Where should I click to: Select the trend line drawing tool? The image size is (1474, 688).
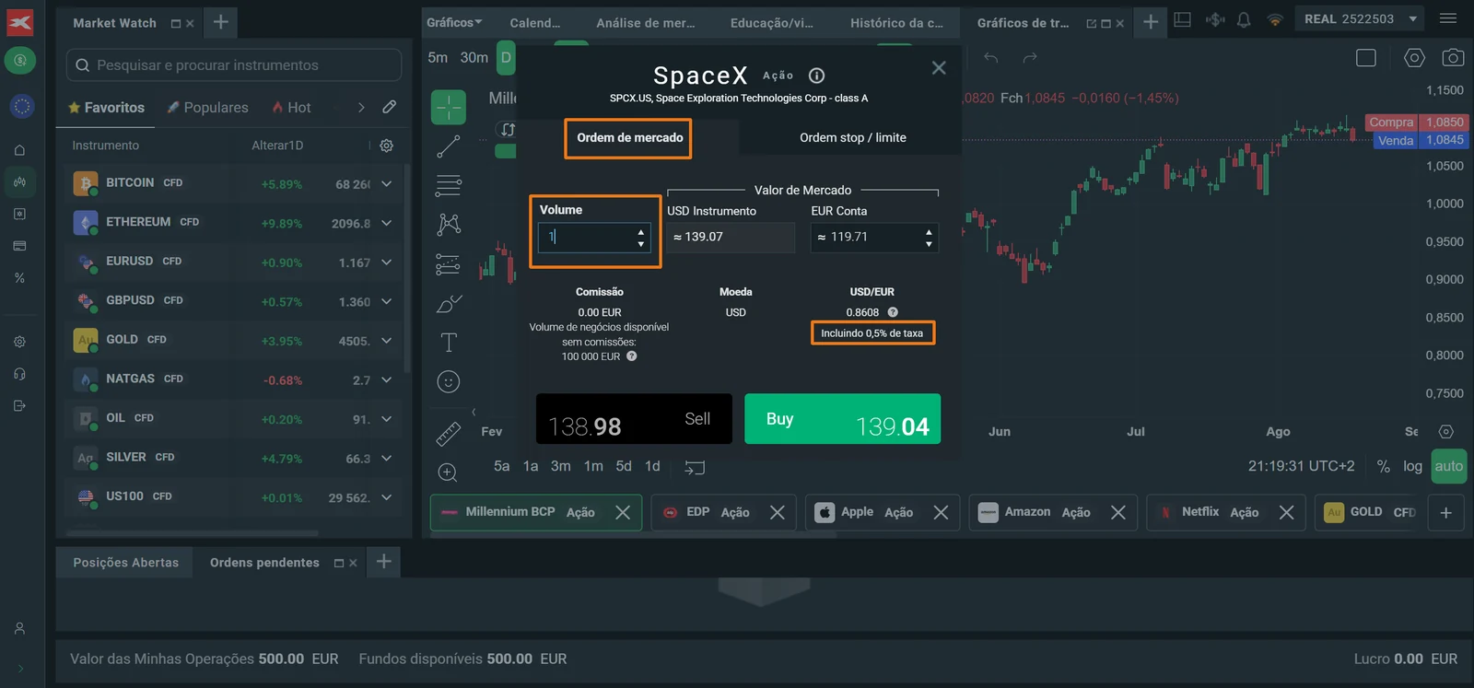coord(449,146)
